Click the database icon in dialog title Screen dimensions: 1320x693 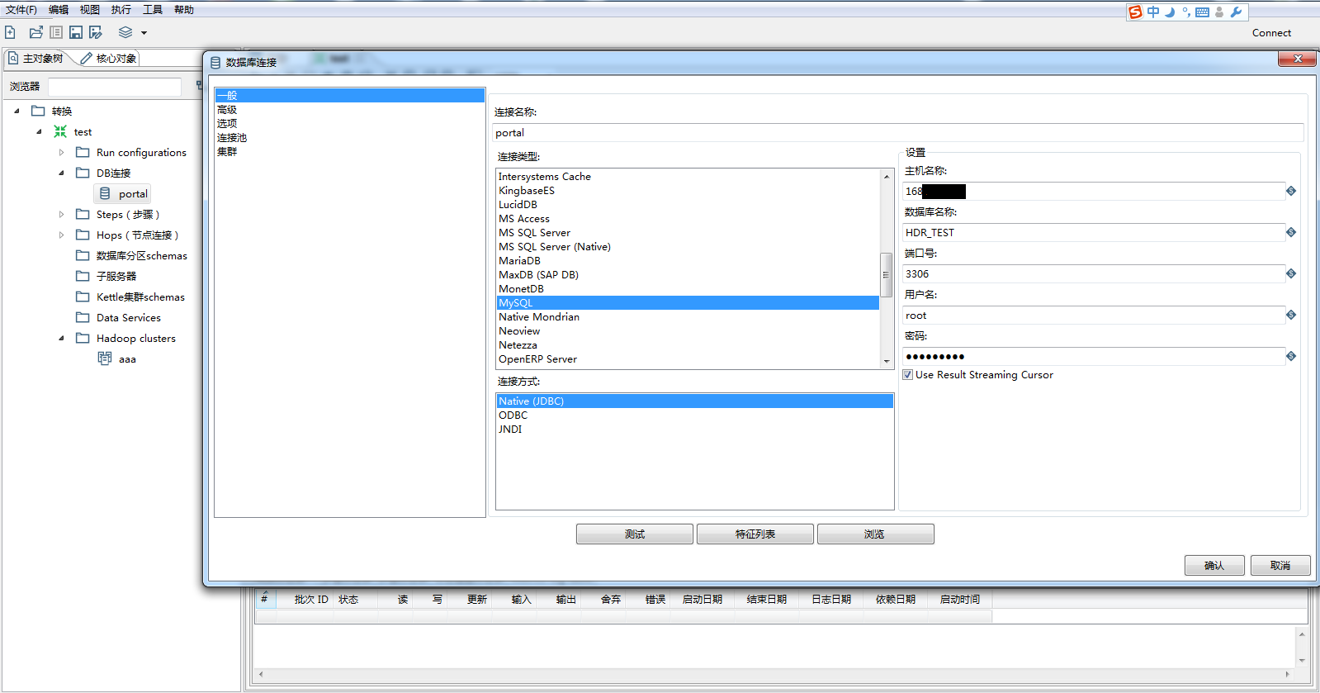click(215, 63)
